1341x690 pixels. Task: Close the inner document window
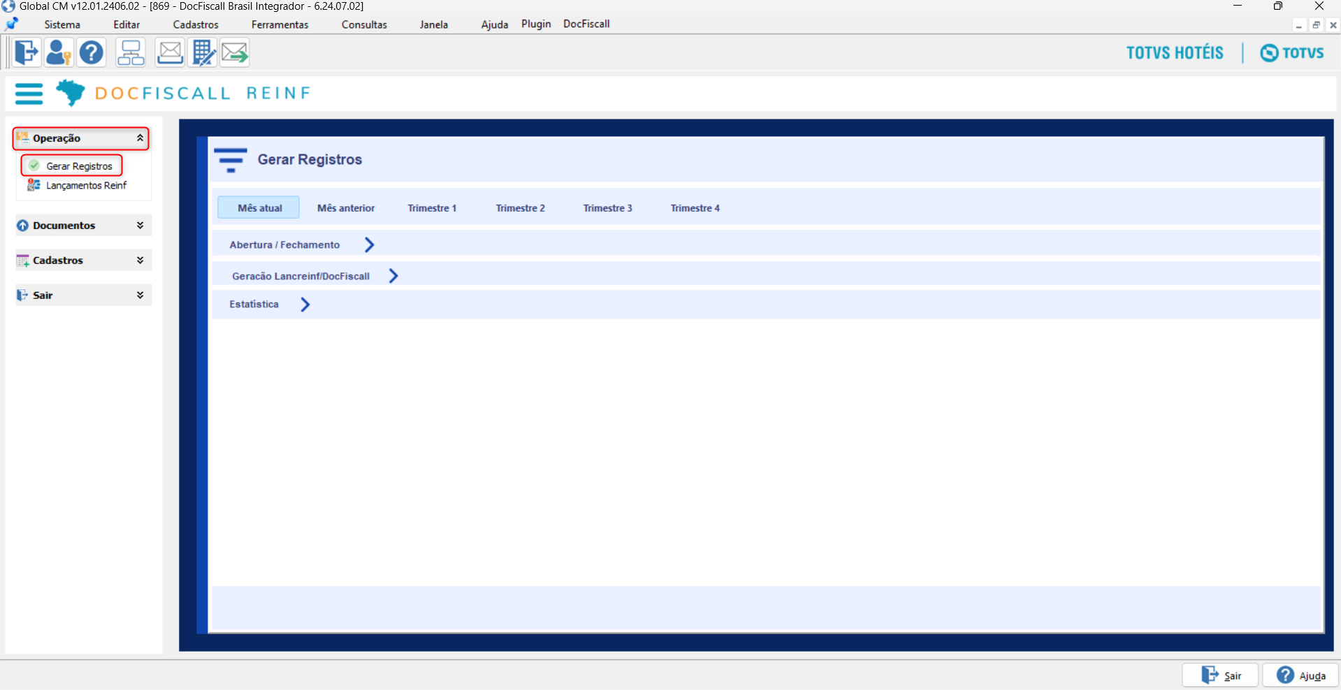pyautogui.click(x=1333, y=25)
